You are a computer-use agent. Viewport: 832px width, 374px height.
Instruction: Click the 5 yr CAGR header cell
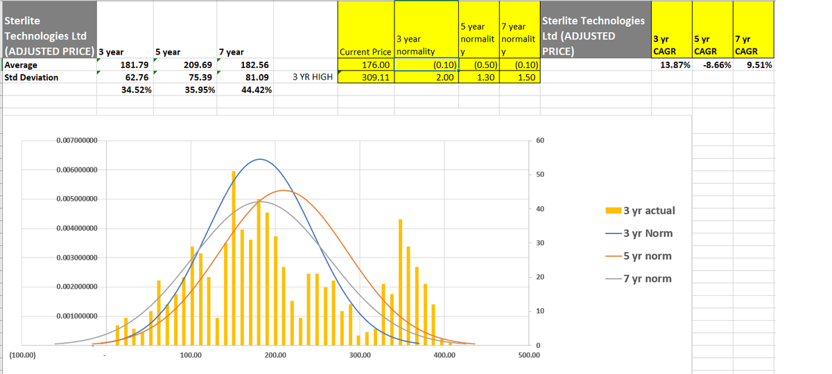click(x=712, y=30)
